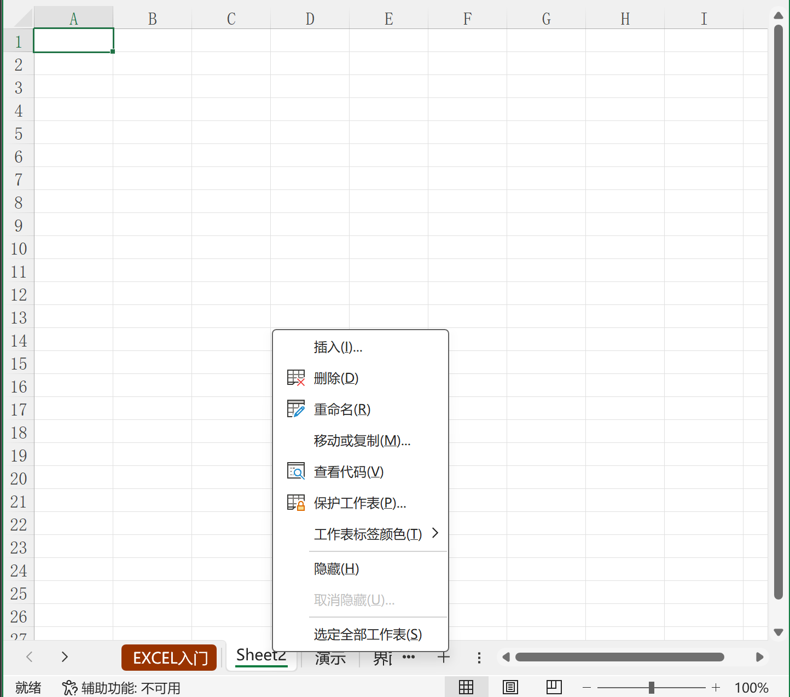
Task: Open sheet options via vertical ellipsis icon
Action: pos(479,657)
